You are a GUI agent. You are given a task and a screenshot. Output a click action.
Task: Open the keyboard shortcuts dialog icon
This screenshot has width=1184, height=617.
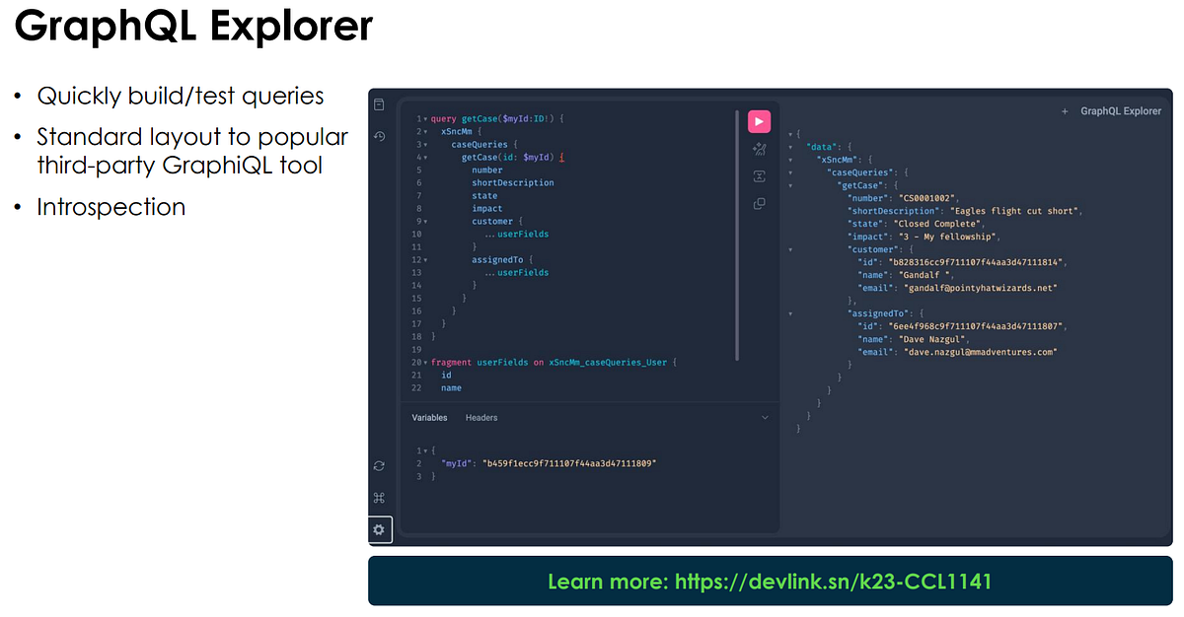click(x=379, y=498)
